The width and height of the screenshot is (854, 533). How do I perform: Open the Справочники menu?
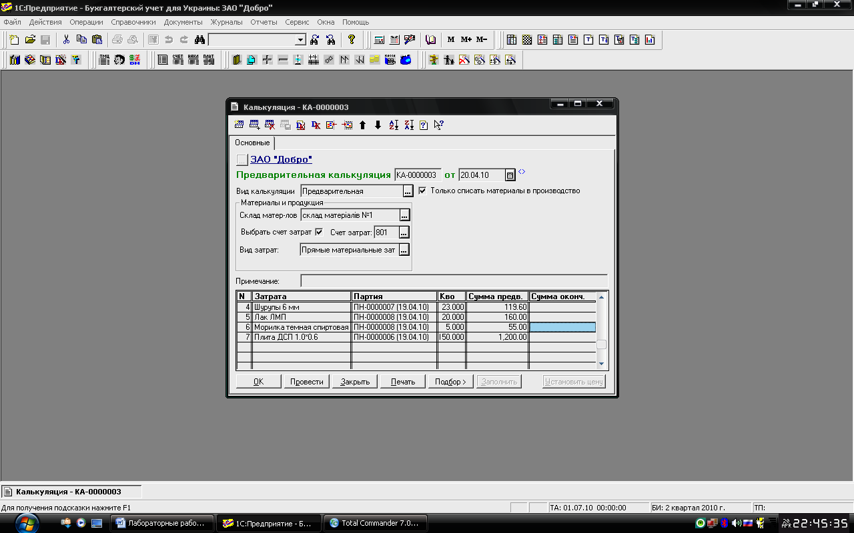click(133, 22)
